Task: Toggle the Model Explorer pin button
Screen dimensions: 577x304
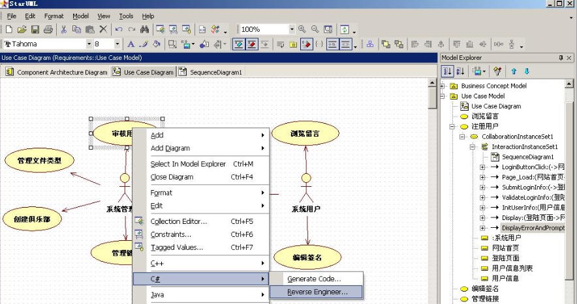Action: tap(561, 58)
